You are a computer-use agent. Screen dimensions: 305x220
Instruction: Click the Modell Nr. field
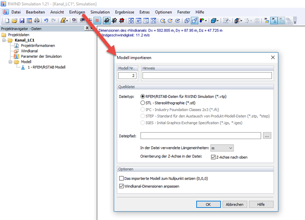(127, 75)
